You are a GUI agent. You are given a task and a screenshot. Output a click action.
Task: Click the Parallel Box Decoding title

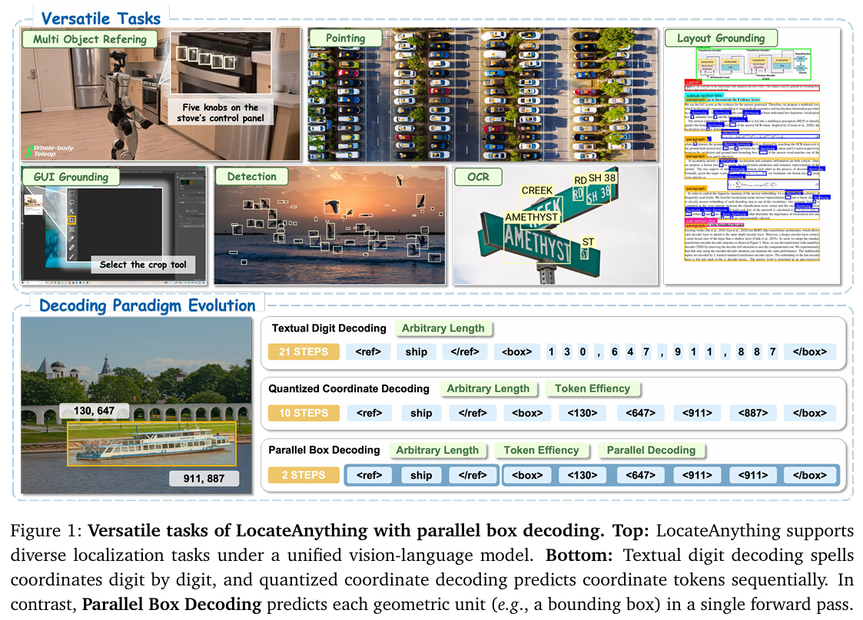tap(324, 450)
